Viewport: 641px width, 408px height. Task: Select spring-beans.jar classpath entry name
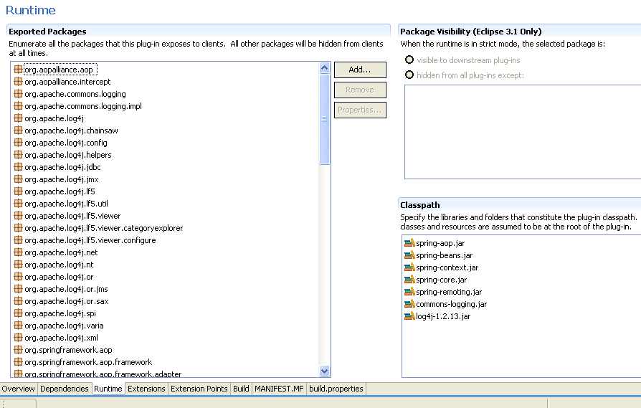point(445,255)
